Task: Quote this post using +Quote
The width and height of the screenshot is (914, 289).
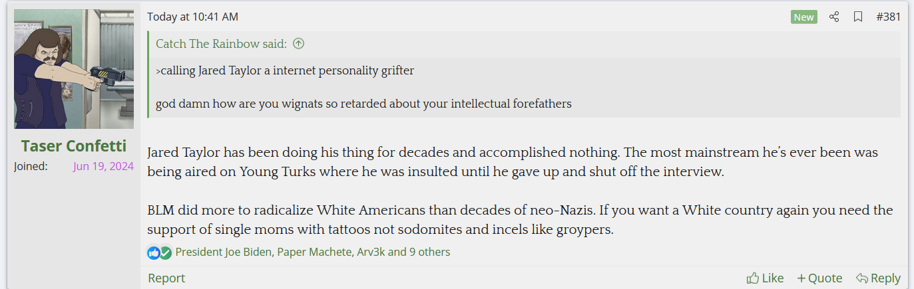Action: tap(819, 278)
